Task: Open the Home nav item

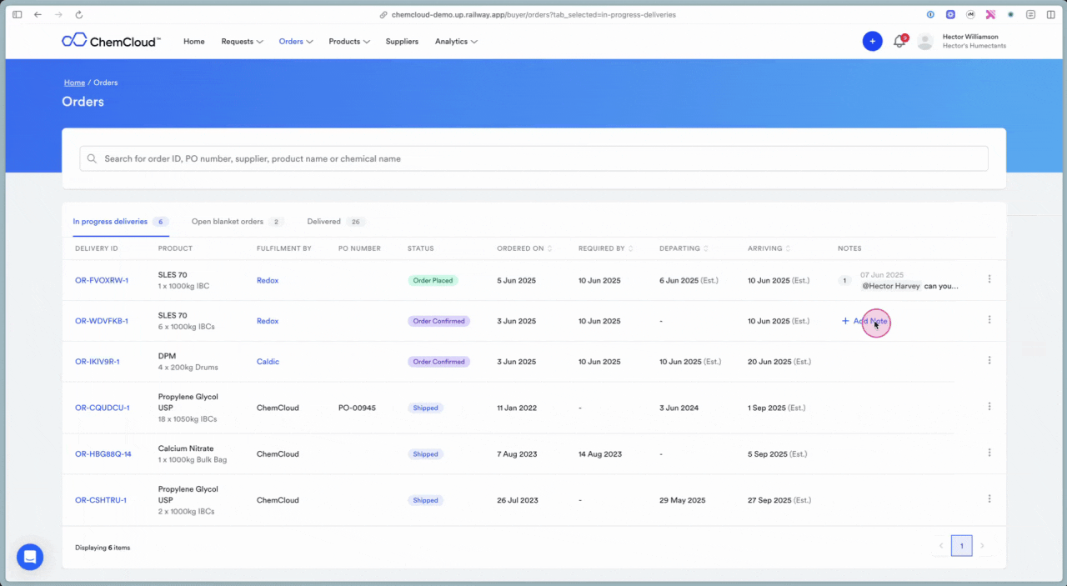Action: tap(194, 42)
